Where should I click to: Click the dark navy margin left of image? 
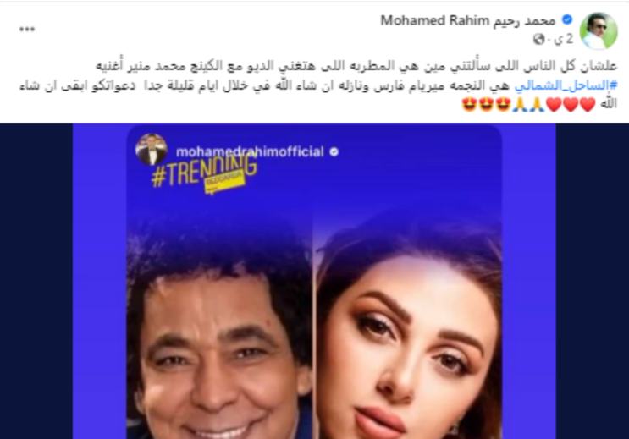[x=36, y=281]
